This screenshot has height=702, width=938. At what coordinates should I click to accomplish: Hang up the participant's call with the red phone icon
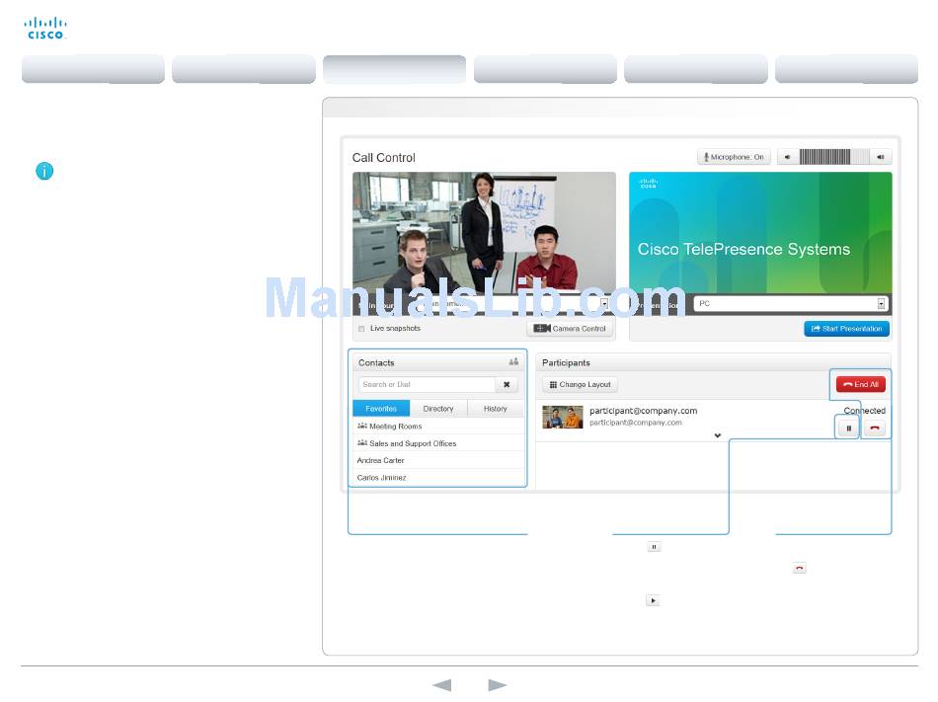coord(875,429)
